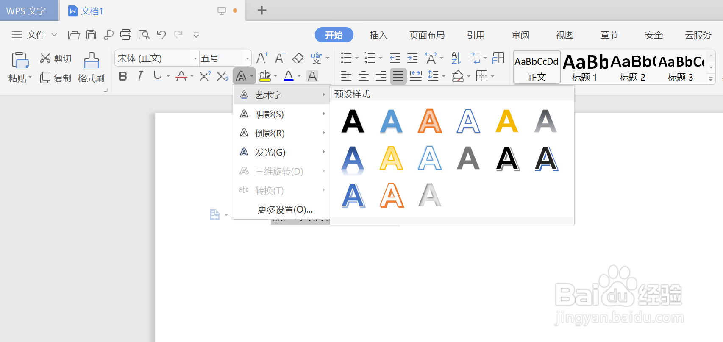Open the 艺术字 submenu item

(x=281, y=95)
